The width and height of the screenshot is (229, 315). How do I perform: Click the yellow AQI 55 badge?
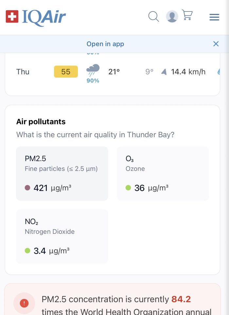[66, 71]
